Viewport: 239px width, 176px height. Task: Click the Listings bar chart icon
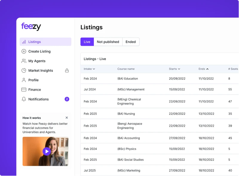24,42
